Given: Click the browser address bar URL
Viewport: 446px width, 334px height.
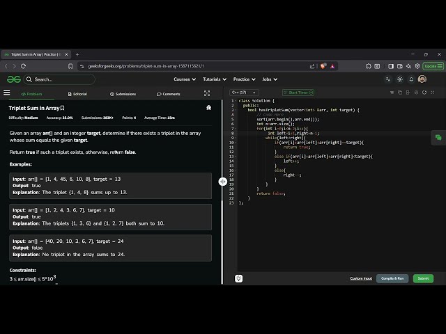Looking at the screenshot, I should (146, 66).
